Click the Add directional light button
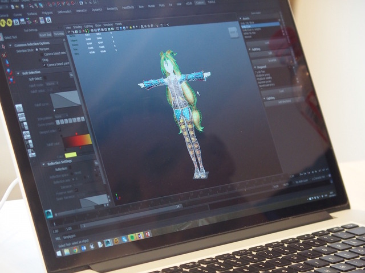 tap(285, 101)
